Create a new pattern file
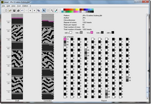The image size is (151, 104). [6, 11]
